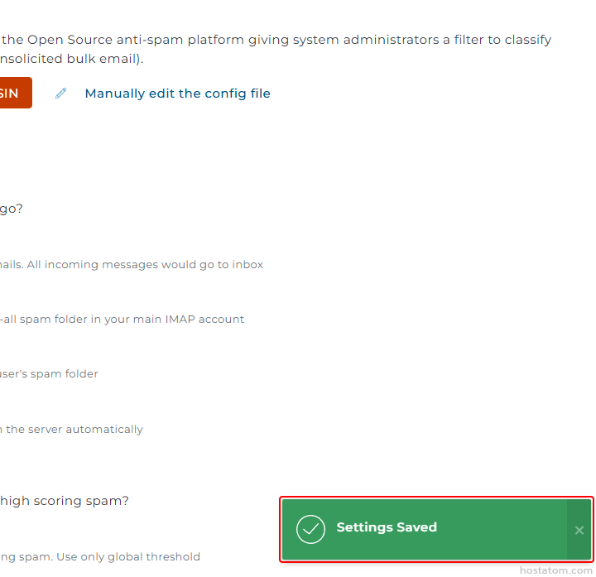Click the hostatom.com watermark text
The height and width of the screenshot is (577, 596).
coord(554,570)
